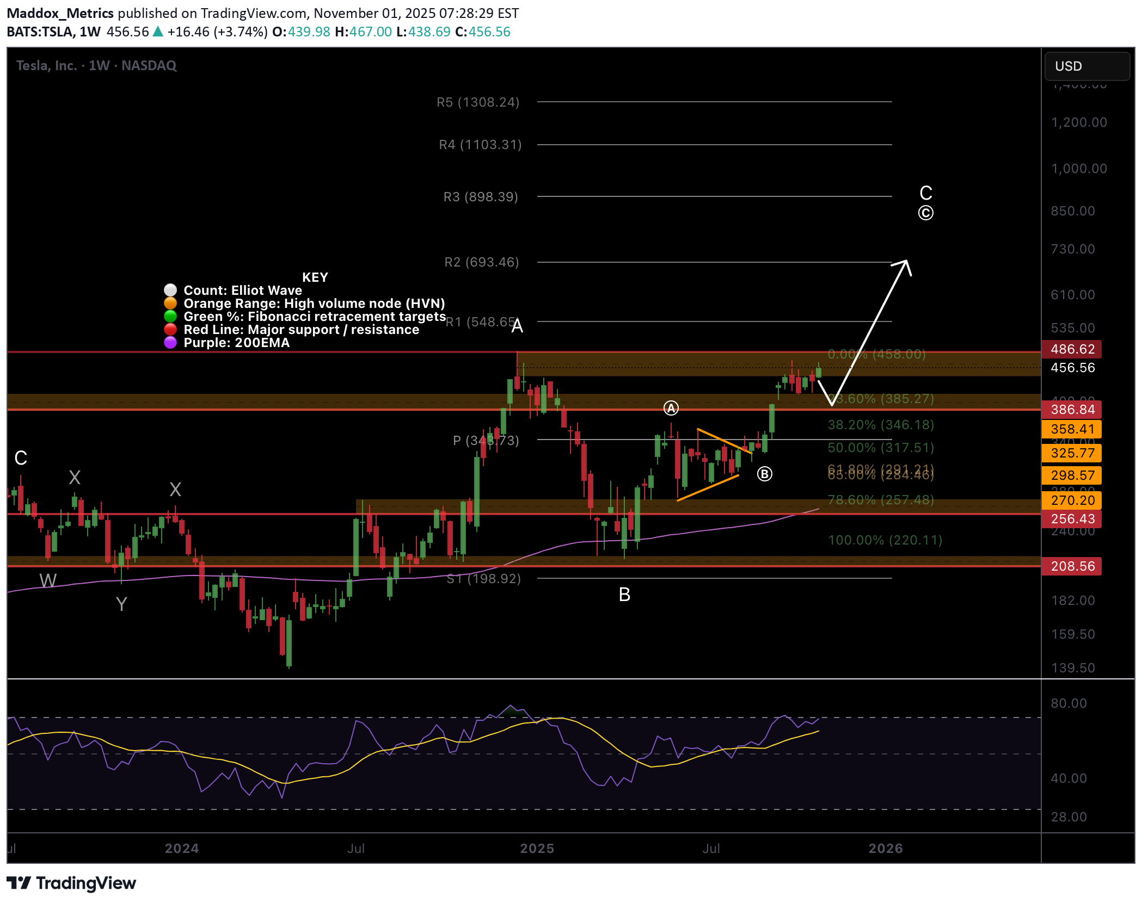Screen dimensions: 1142x903
Task: Click the circled A wave marker
Action: click(x=671, y=408)
